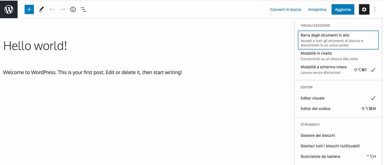Viewport: 384px width, 165px height.
Task: Select the pencil Tools icon
Action: [x=41, y=10]
